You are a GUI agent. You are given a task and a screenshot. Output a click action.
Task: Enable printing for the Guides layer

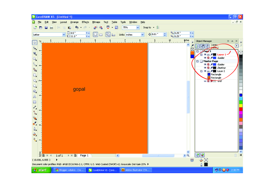(x=208, y=58)
